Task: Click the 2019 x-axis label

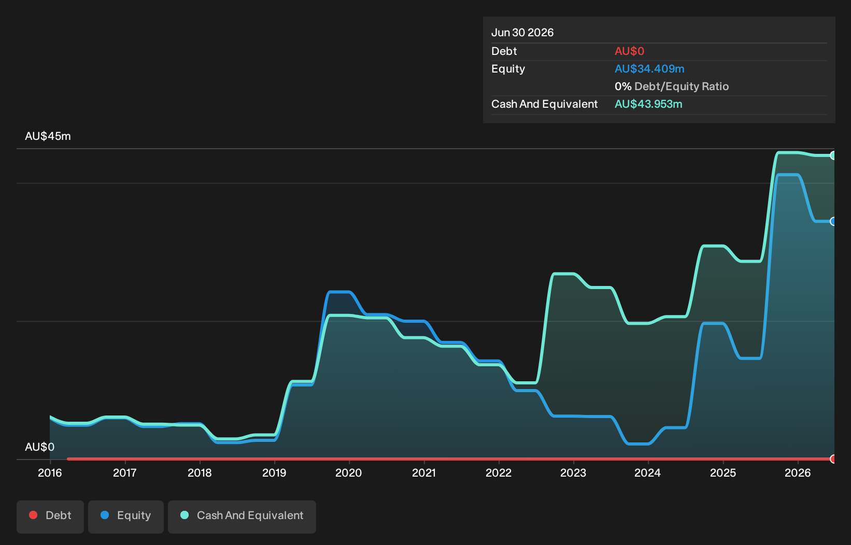Action: click(x=274, y=472)
